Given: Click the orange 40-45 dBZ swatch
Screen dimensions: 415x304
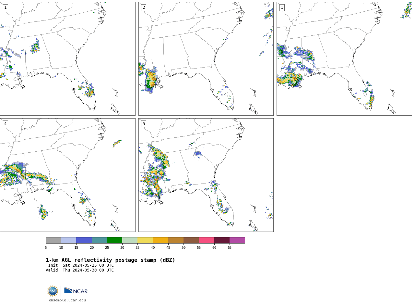Looking at the screenshot, I should pyautogui.click(x=160, y=240).
